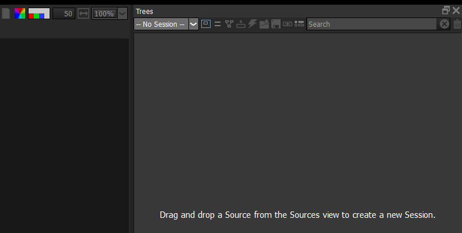462x233 pixels.
Task: Click the color wheel icon
Action: (20, 13)
